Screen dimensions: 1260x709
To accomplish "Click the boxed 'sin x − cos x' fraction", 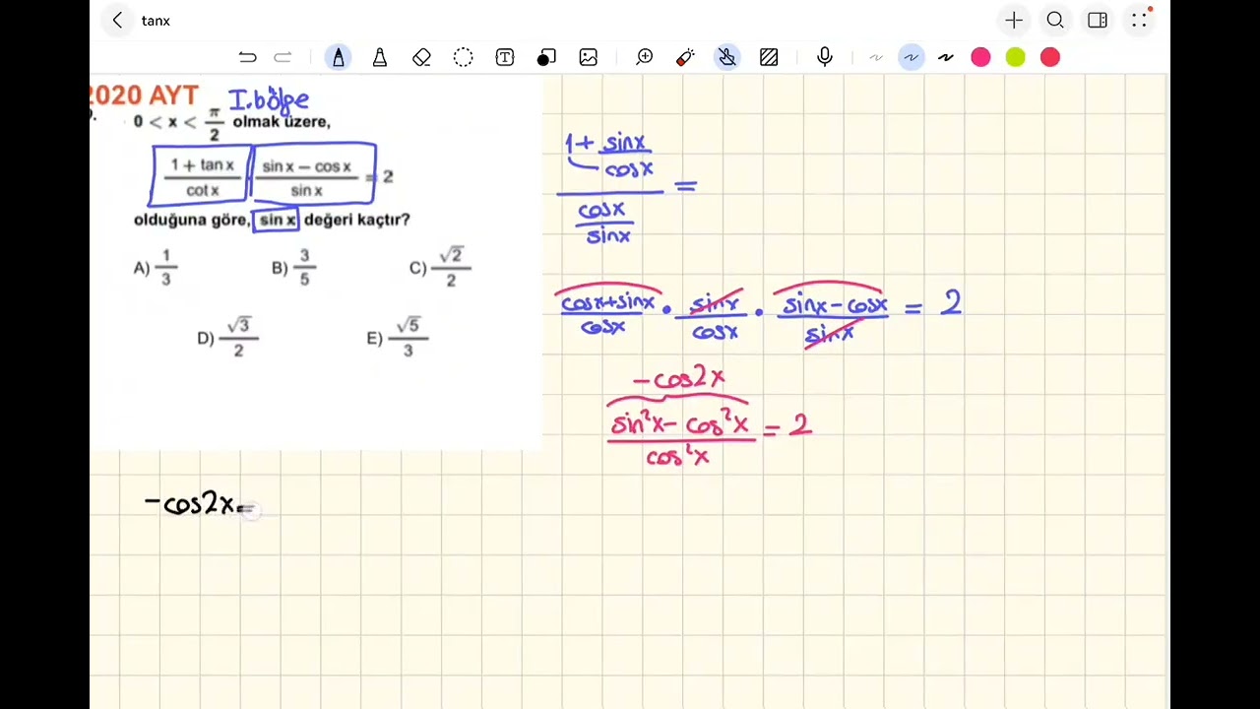I will pyautogui.click(x=315, y=176).
